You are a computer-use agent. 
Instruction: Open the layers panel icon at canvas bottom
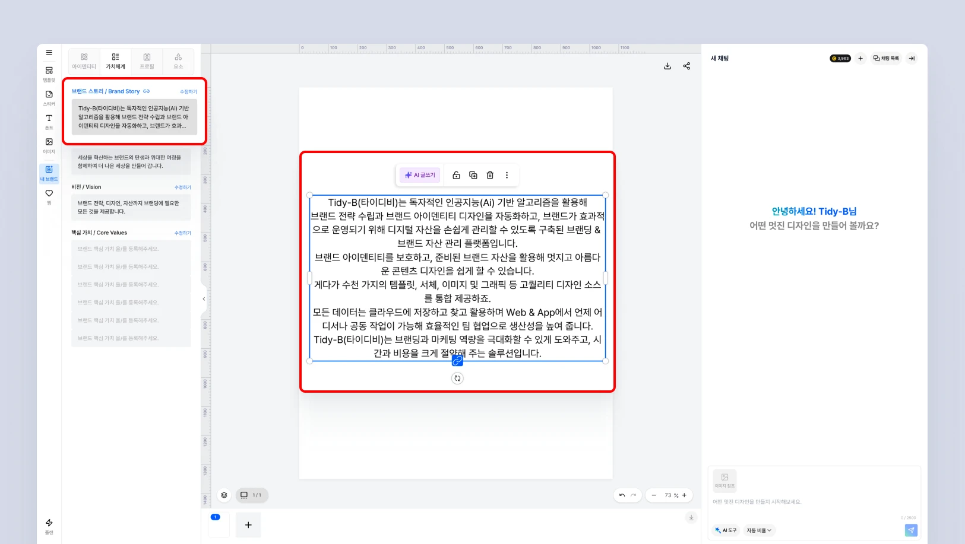(x=224, y=495)
